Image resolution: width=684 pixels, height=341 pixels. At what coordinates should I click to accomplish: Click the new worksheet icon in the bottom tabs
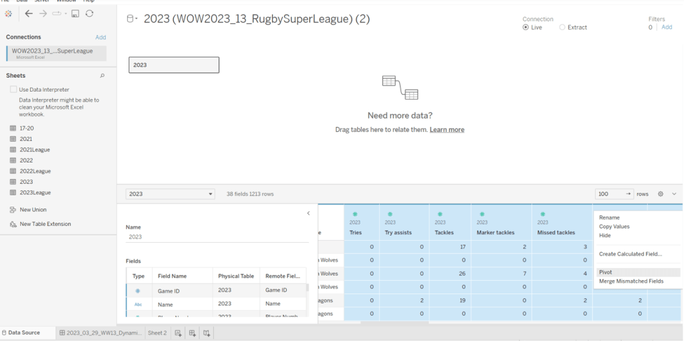(178, 333)
